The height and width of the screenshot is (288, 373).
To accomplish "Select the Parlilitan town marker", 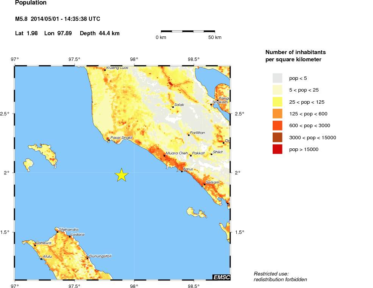I will click(x=189, y=135).
